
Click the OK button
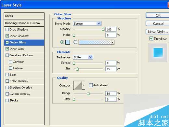pyautogui.click(x=157, y=15)
